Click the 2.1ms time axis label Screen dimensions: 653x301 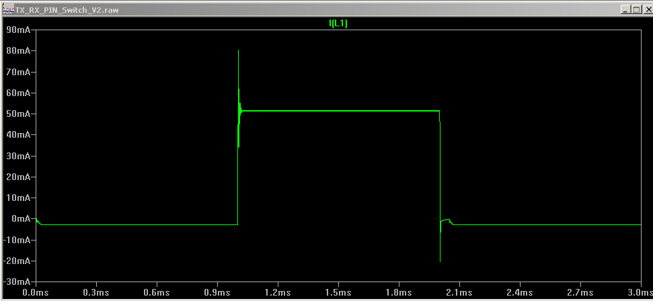459,293
